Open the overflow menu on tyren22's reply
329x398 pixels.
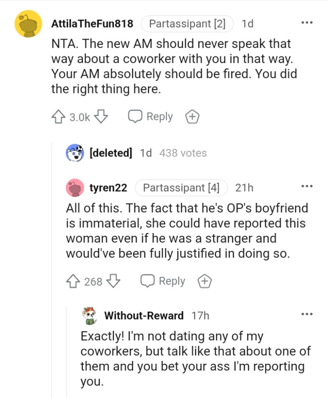coord(307,187)
